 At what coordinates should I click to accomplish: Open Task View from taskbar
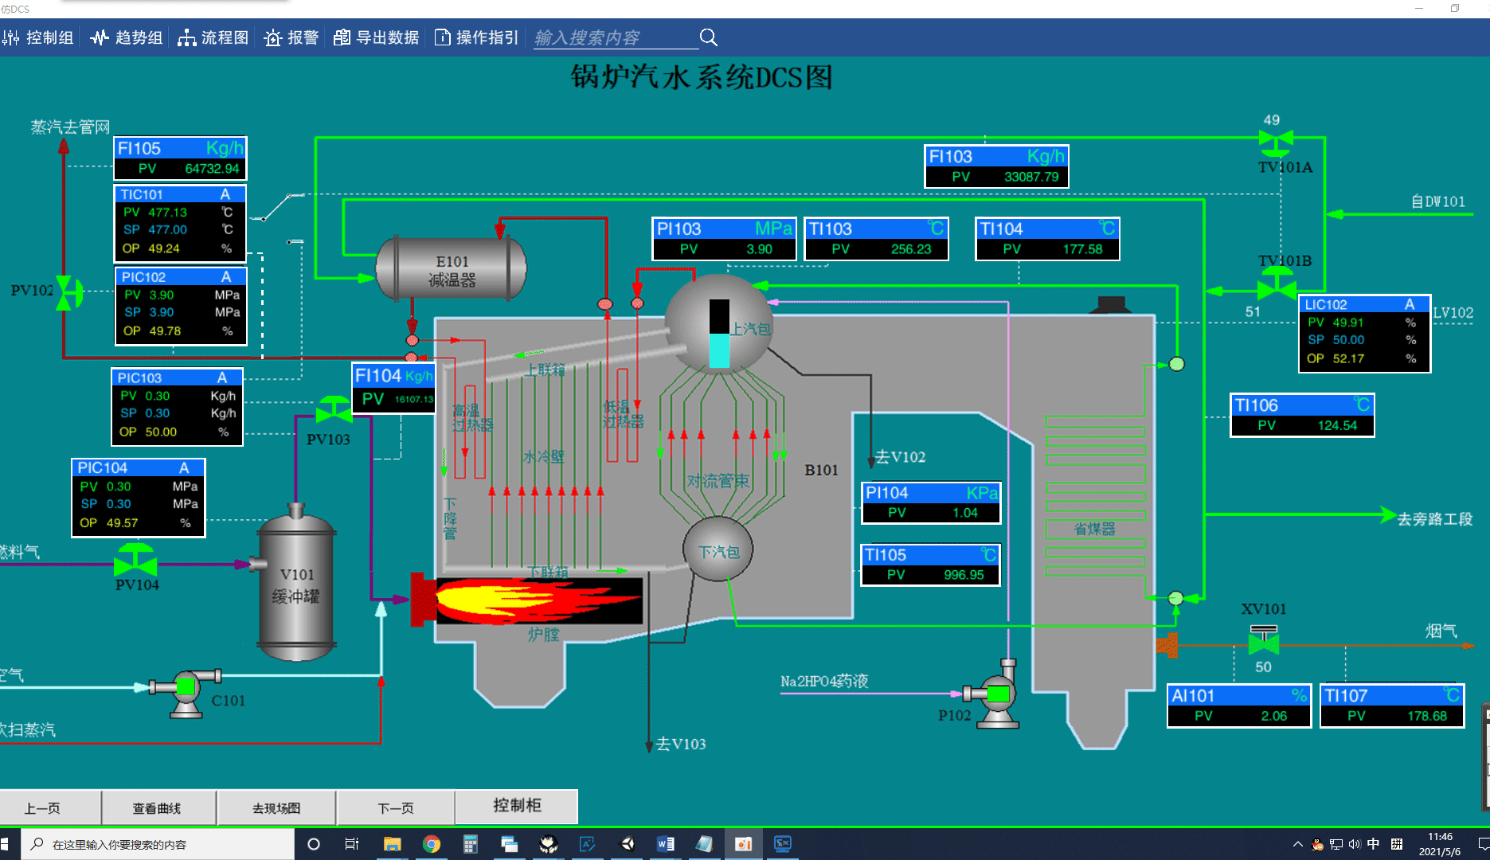[352, 844]
